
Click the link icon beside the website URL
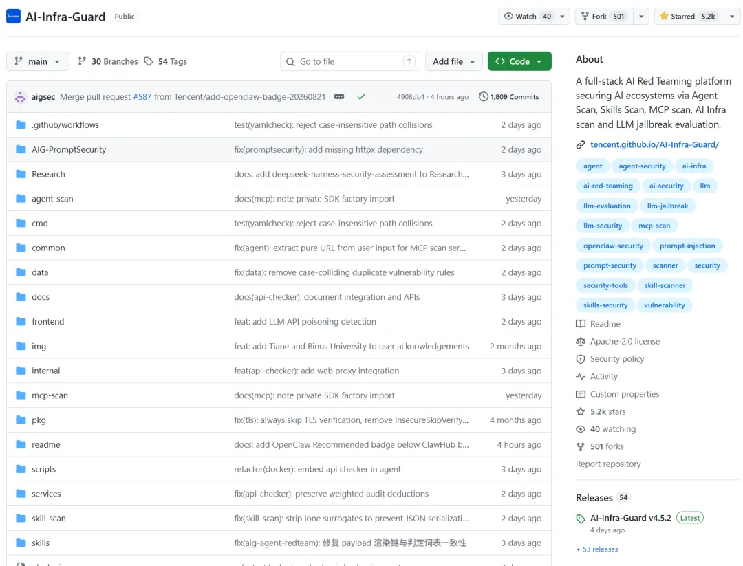click(x=581, y=145)
